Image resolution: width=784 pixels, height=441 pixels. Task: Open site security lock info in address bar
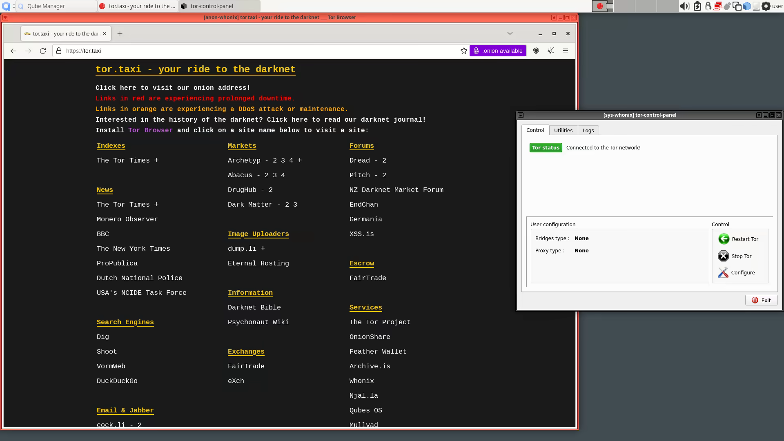[x=59, y=51]
